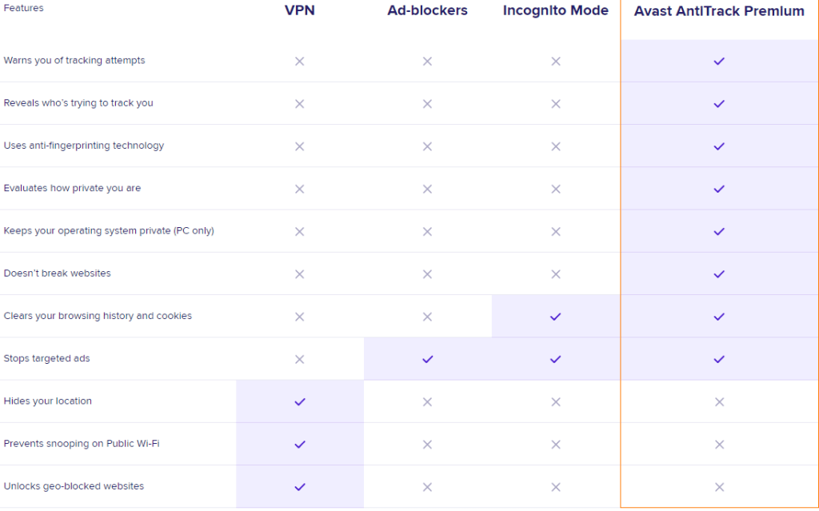Select the Incognito Mode column heading

(x=555, y=10)
